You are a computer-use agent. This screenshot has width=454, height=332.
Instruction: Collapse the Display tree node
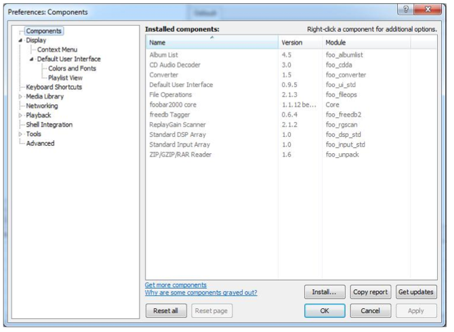tap(20, 41)
